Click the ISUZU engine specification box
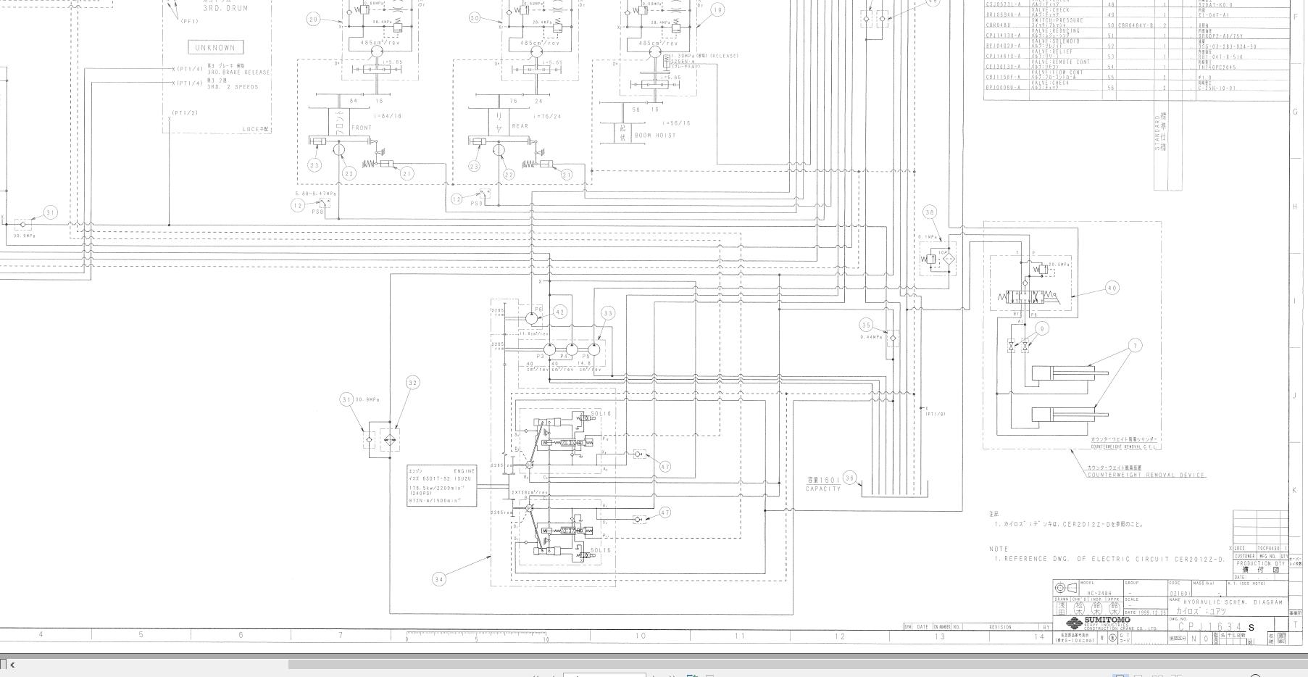The image size is (1308, 677). 442,486
